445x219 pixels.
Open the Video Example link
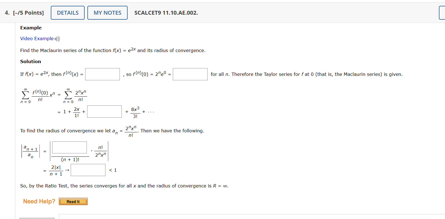click(37, 38)
